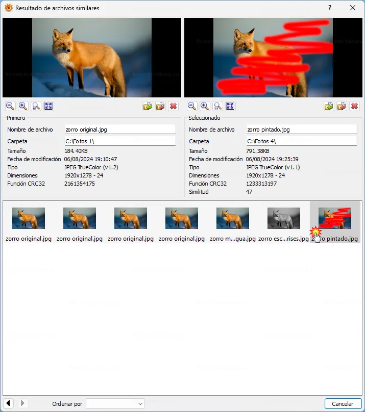Image resolution: width=365 pixels, height=412 pixels.
Task: Go to next result with right arrow
Action: [22, 403]
